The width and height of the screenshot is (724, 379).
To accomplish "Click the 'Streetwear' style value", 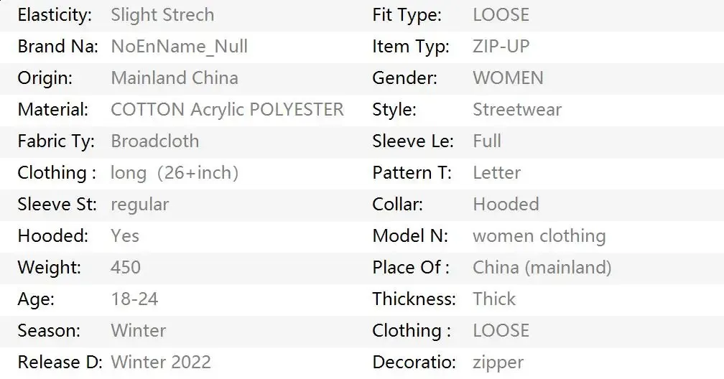I will coord(517,110).
